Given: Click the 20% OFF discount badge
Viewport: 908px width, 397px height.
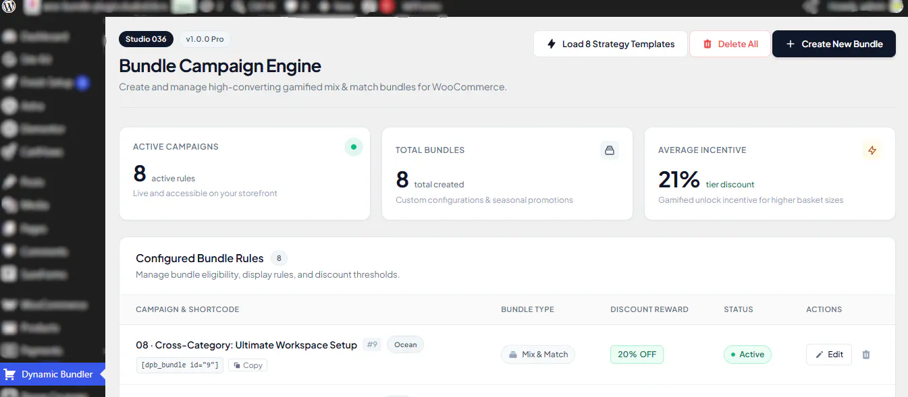Looking at the screenshot, I should (637, 355).
